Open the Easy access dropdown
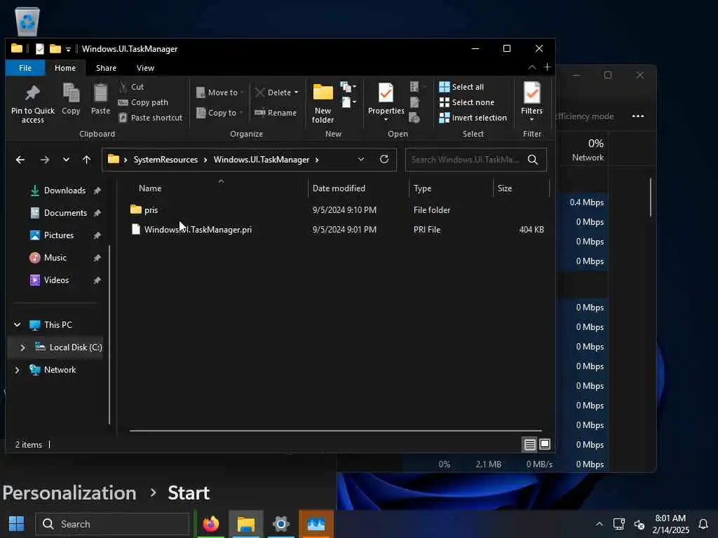 coord(348,102)
